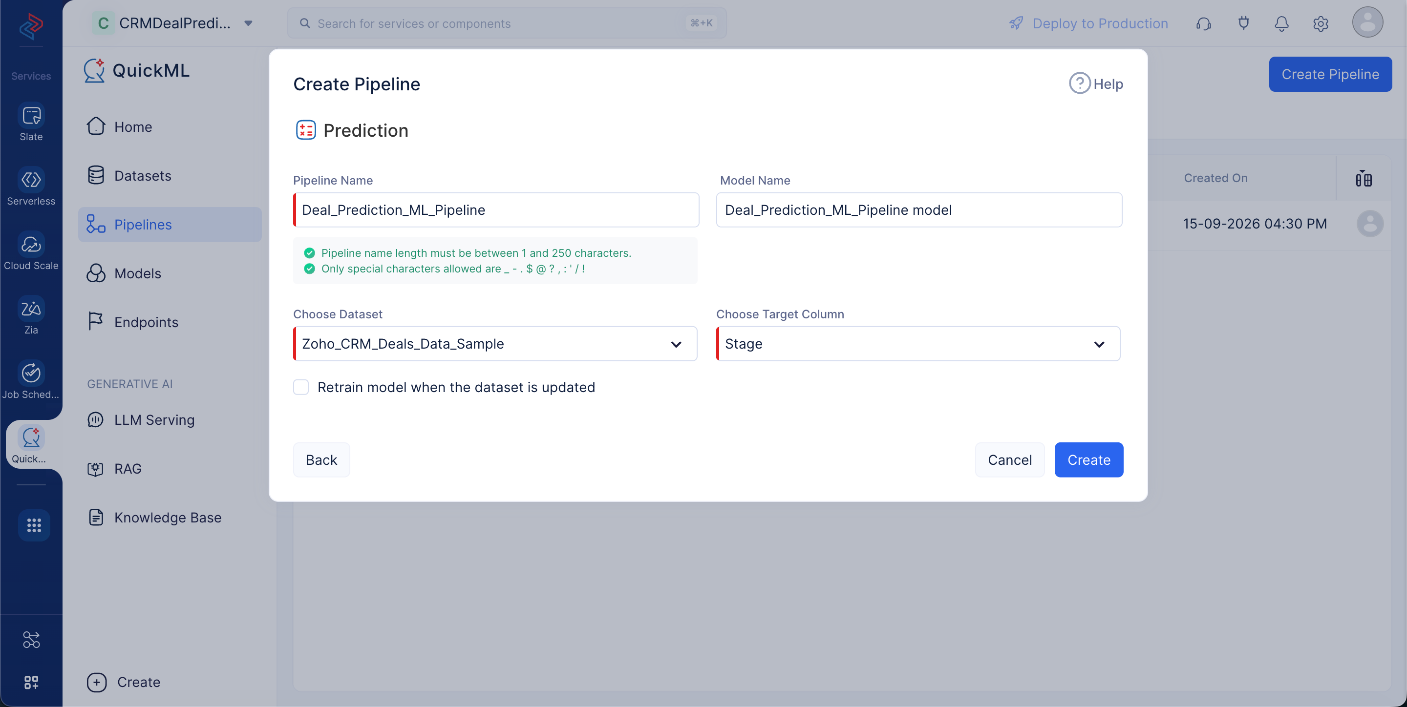Screen dimensions: 1407x707
Task: Enable retrain model when dataset updated
Action: [301, 387]
